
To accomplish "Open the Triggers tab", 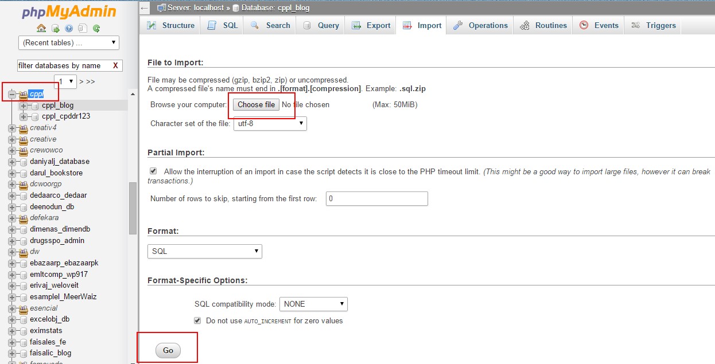I will point(654,25).
